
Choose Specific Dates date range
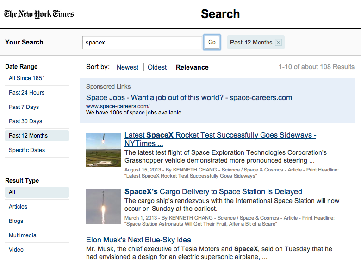click(x=27, y=150)
